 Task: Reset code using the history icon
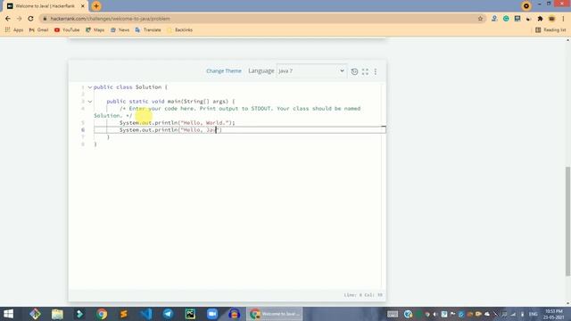pos(354,71)
